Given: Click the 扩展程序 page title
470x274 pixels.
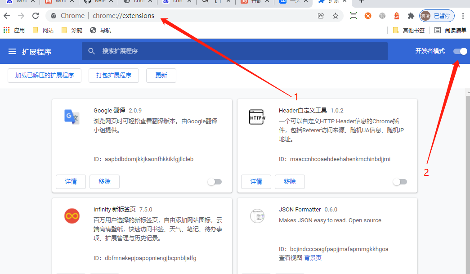Looking at the screenshot, I should tap(36, 52).
